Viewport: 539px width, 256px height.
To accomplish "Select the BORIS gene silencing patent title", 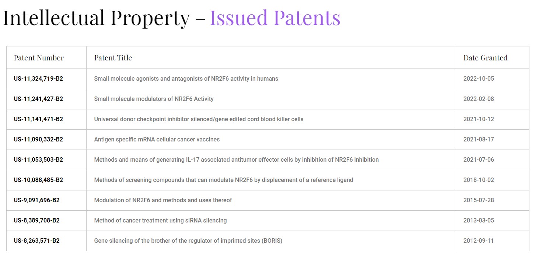I will click(x=188, y=241).
